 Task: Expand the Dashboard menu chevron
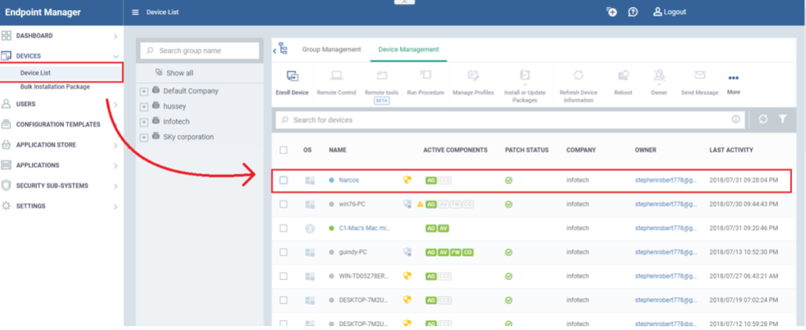pos(116,36)
